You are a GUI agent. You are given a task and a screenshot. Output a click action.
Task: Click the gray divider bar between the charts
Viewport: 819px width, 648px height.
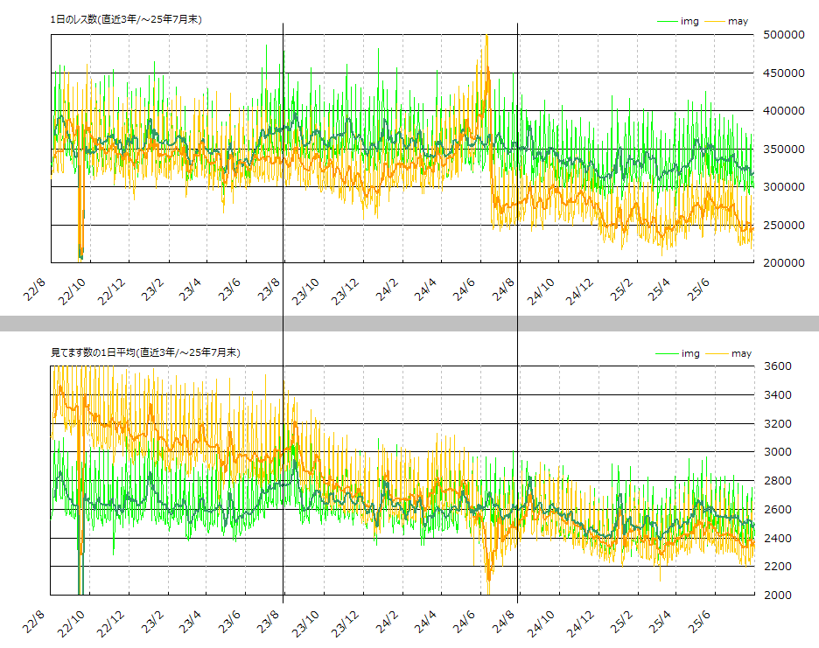[409, 324]
